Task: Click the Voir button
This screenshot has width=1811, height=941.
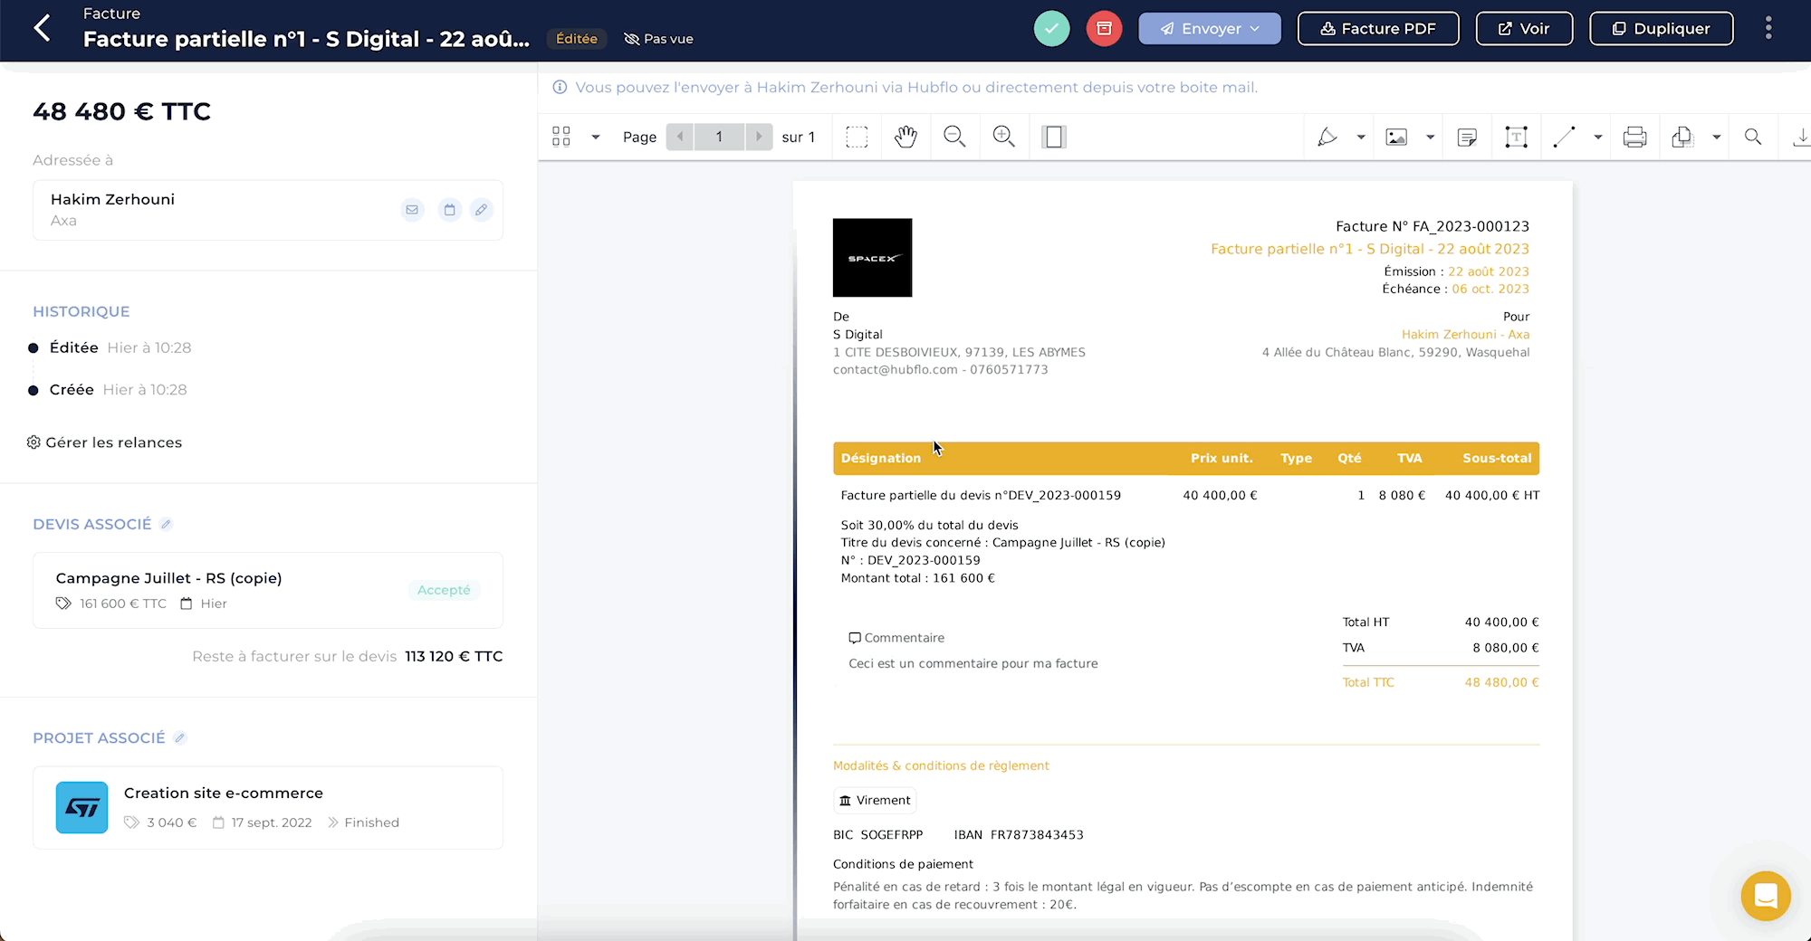Action: click(1524, 28)
